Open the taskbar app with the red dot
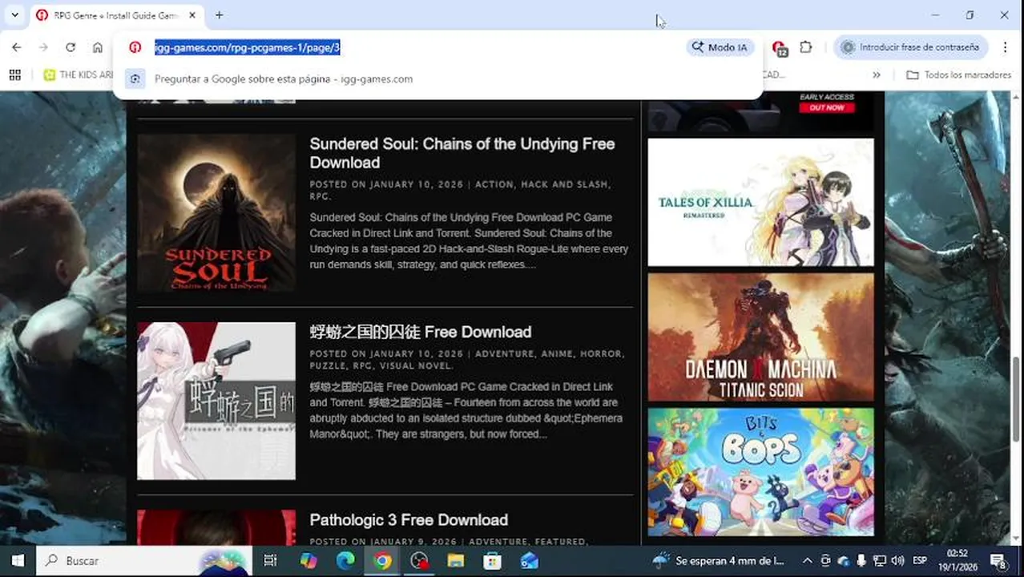 coord(419,561)
